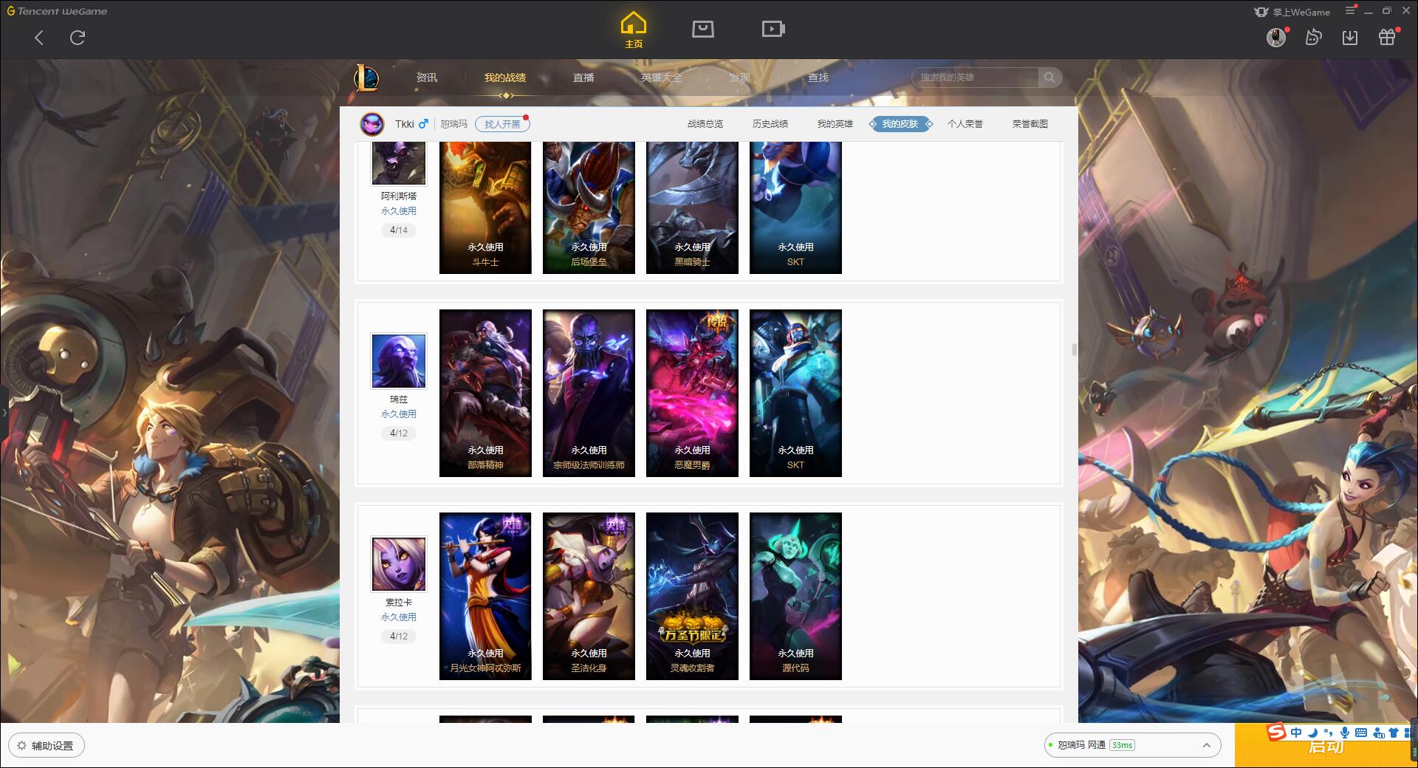The width and height of the screenshot is (1418, 768).
Task: Expand the left sidebar handle arrow
Action: pos(4,413)
